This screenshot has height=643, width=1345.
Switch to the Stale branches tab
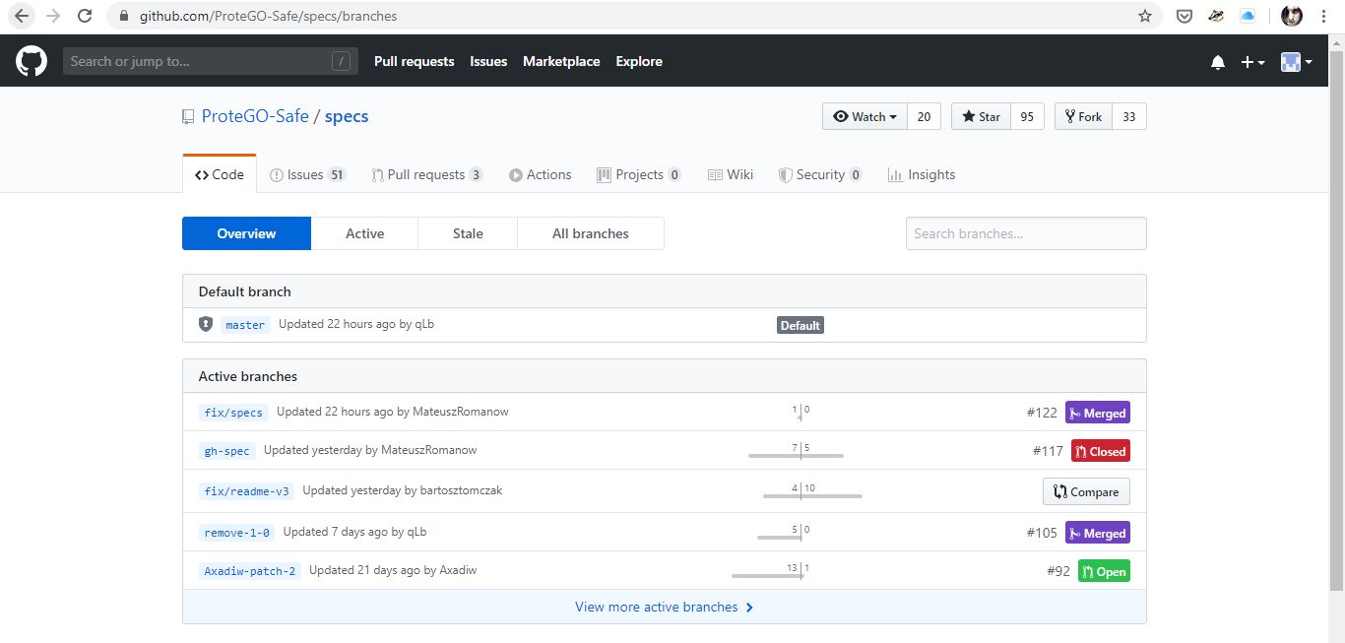tap(468, 233)
